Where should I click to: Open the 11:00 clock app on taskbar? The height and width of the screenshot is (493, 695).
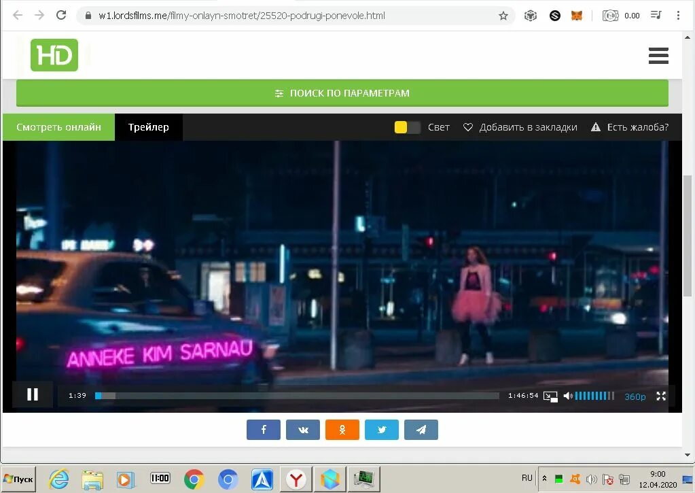coord(160,478)
